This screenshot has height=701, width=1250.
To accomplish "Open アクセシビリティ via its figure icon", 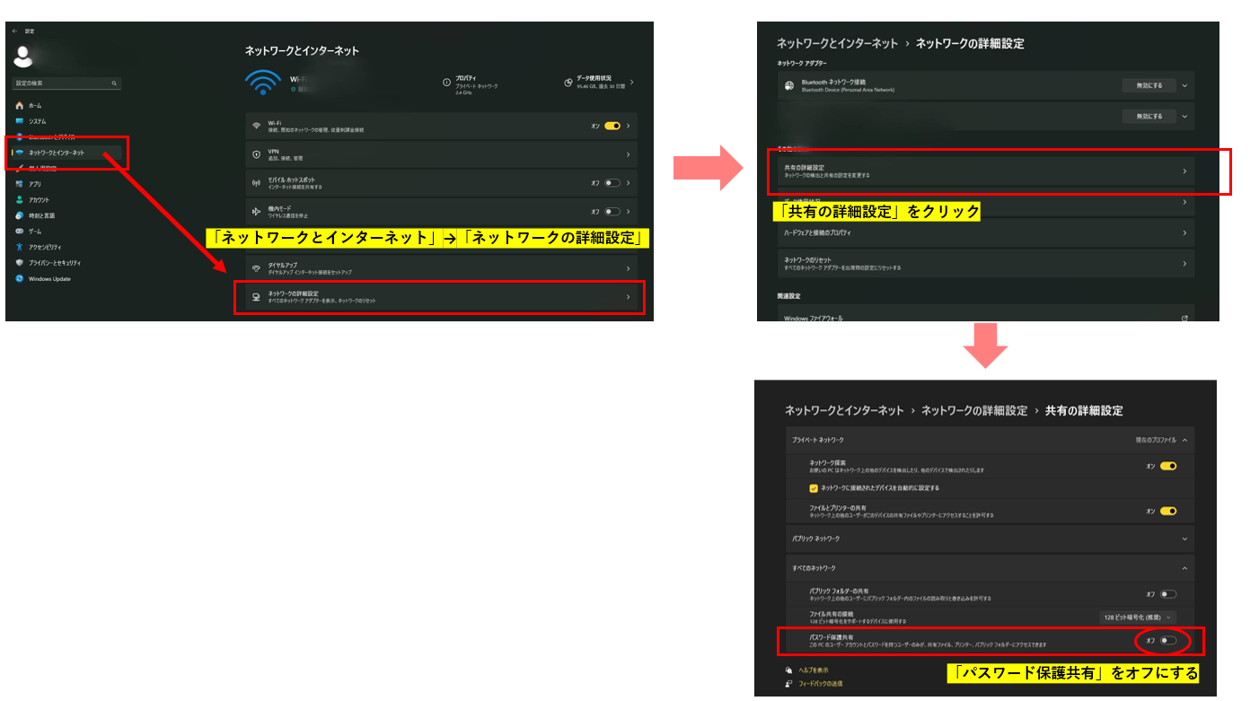I will [x=20, y=247].
